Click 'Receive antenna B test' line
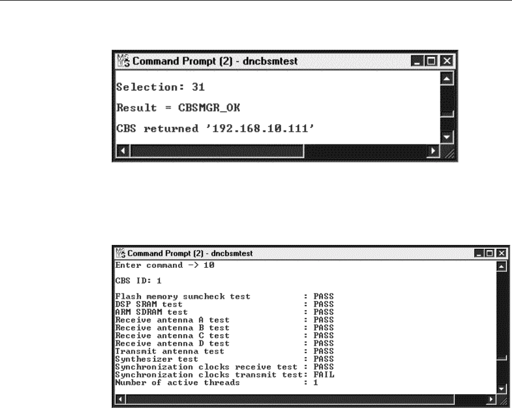 (x=225, y=328)
